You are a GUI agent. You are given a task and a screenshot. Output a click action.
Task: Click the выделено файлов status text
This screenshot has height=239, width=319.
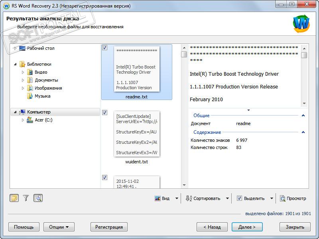coord(278,214)
